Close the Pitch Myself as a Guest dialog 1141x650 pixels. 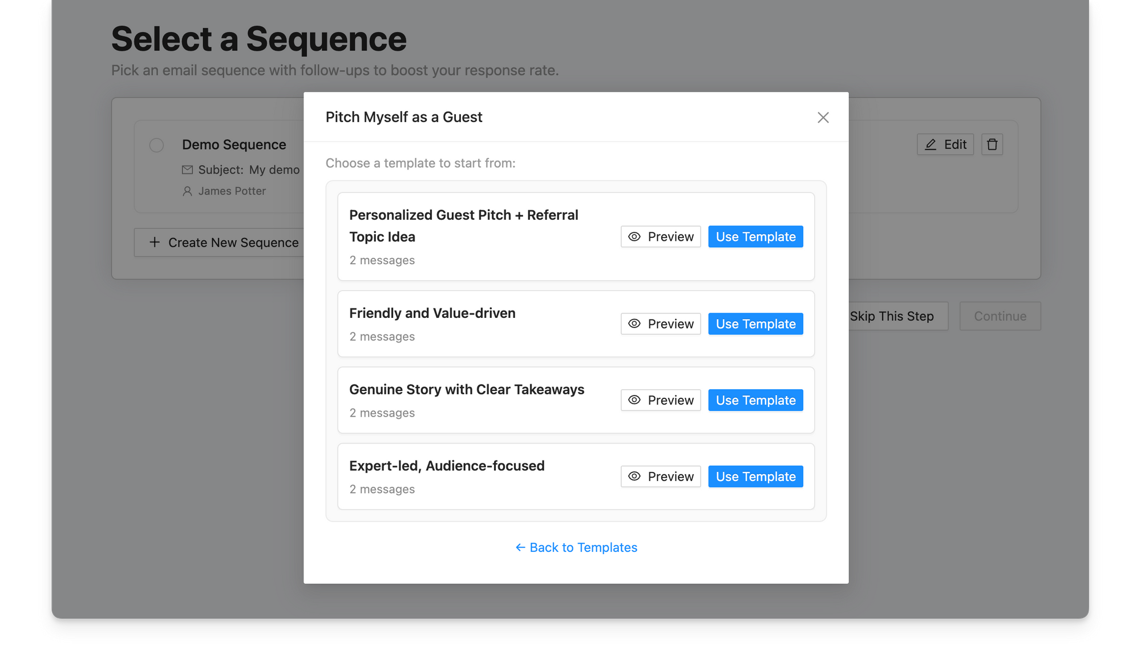click(823, 117)
